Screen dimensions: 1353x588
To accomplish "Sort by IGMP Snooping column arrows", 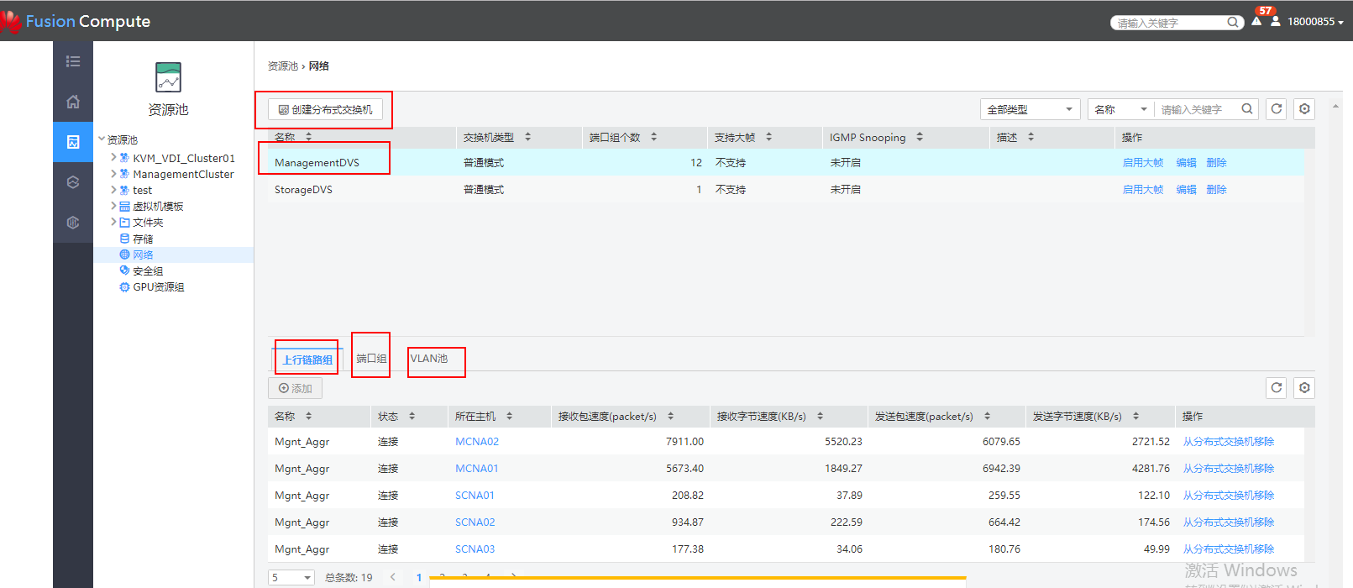I will pyautogui.click(x=920, y=137).
